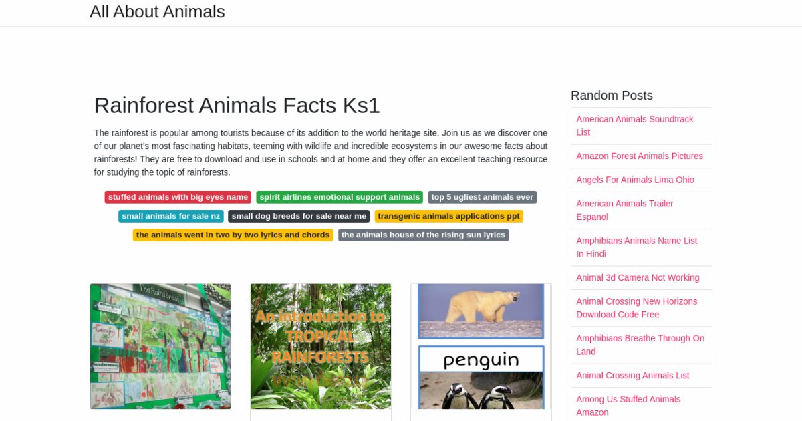Open the rainforest classroom display thumbnail

point(160,346)
